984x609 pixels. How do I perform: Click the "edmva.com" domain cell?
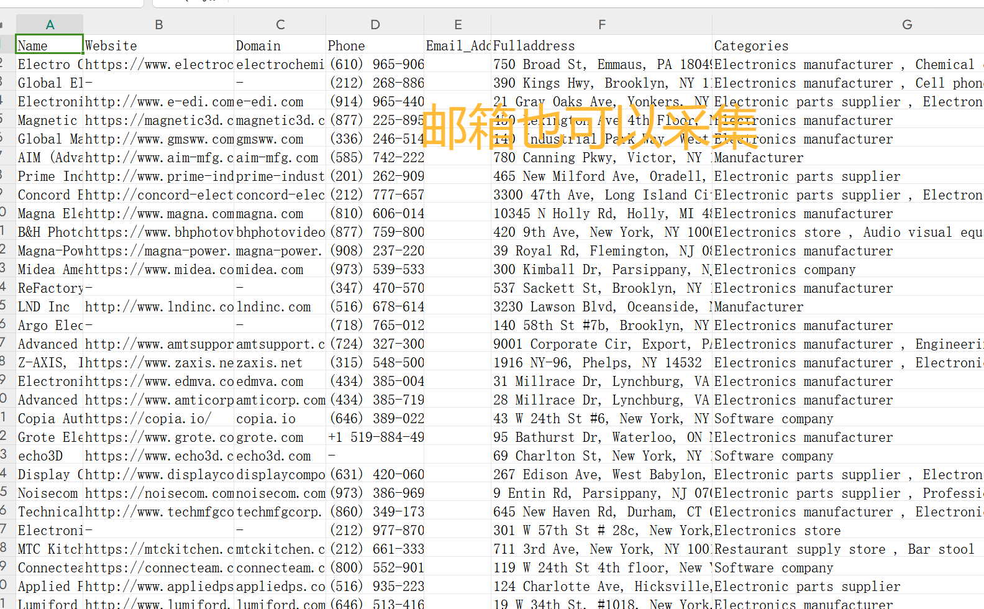click(280, 381)
